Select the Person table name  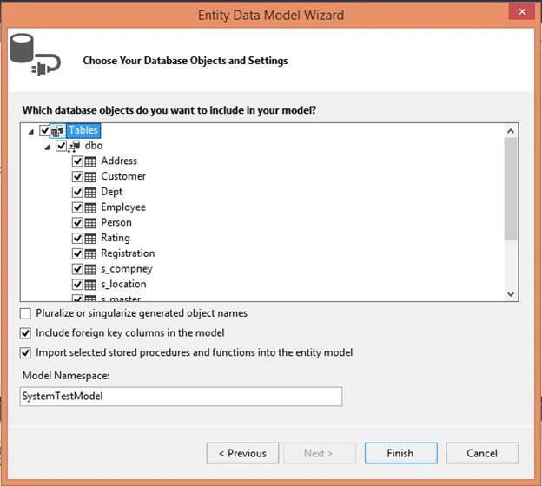tap(116, 222)
